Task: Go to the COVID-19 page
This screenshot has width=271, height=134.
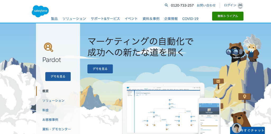Action: [x=190, y=19]
